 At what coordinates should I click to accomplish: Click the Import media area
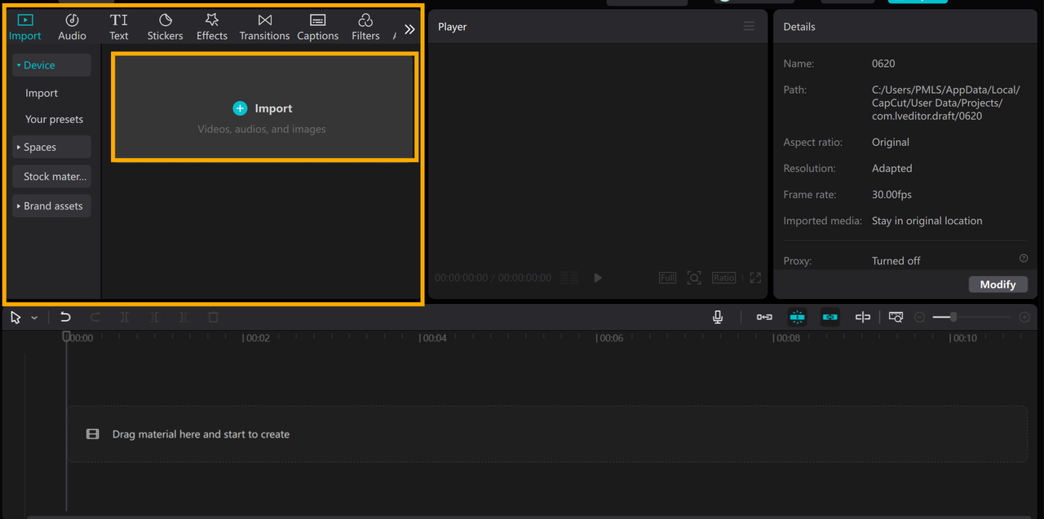click(x=264, y=107)
